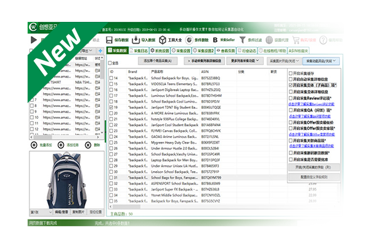Image resolution: width=376 pixels, height=250 pixels.
Task: Switch to the 采集数据 tab
Action: pos(118,51)
